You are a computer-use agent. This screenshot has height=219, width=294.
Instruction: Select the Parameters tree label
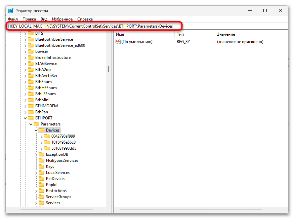(50, 124)
